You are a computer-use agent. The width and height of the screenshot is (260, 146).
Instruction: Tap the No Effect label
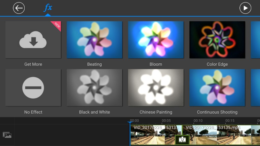(x=33, y=112)
